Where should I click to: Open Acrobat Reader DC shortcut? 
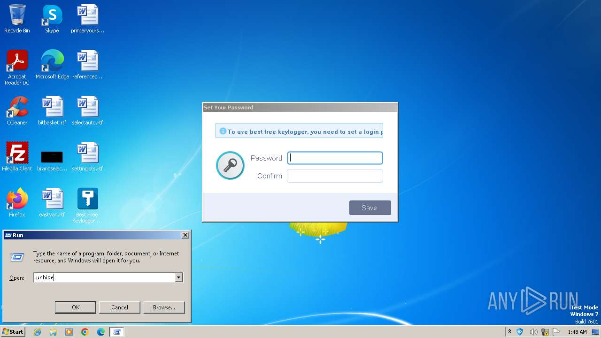[17, 68]
